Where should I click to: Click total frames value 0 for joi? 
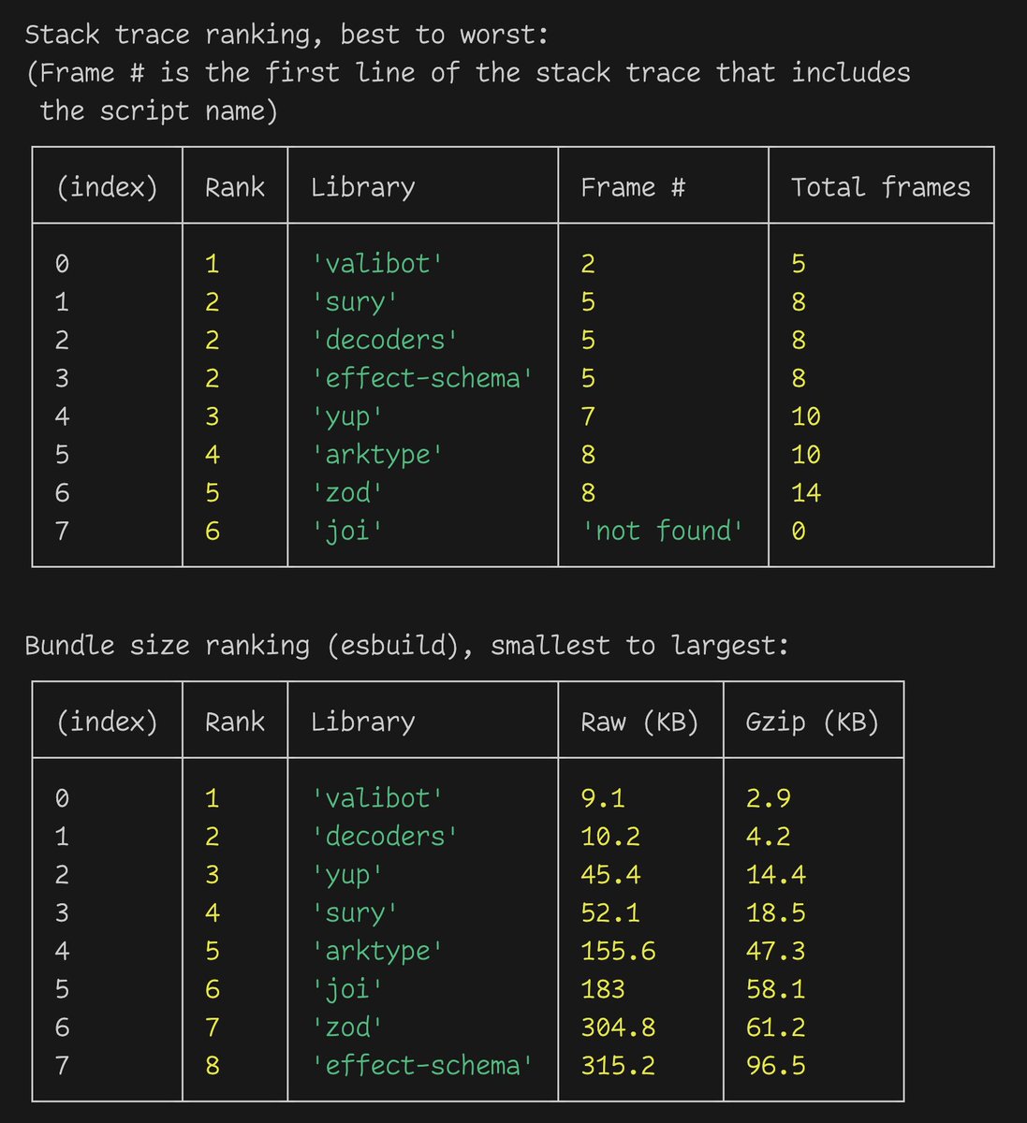(x=799, y=531)
